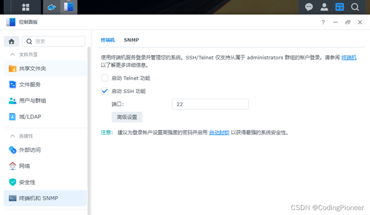370x215 pixels.
Task: Open 文件服务 icon in sidebar
Action: [12, 84]
